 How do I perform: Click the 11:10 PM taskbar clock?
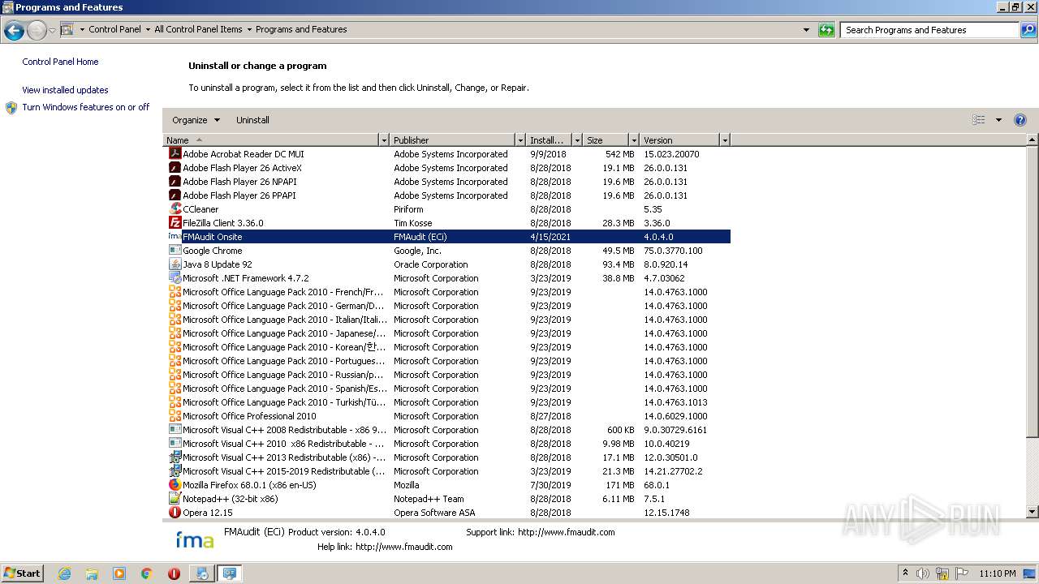998,573
